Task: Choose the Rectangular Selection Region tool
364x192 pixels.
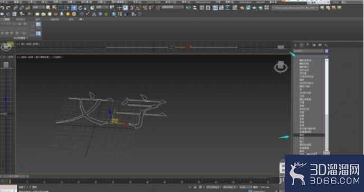Action: click(x=61, y=8)
